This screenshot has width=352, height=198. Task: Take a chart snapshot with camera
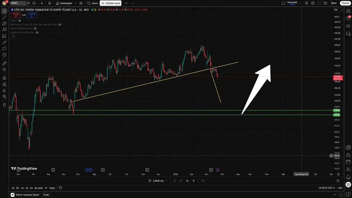(x=325, y=3)
